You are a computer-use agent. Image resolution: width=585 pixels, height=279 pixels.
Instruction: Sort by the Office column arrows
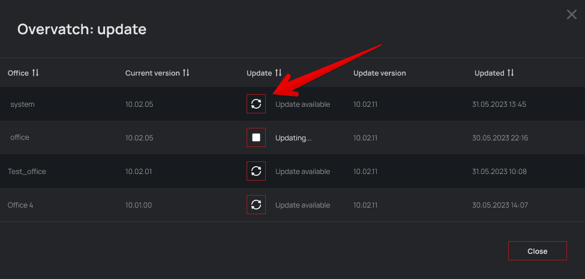point(35,73)
